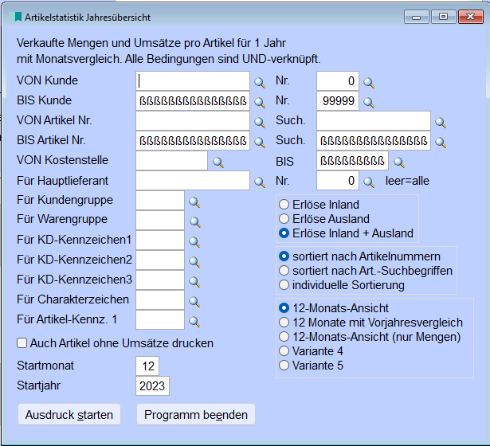Image resolution: width=490 pixels, height=446 pixels.
Task: Click Ausdruck starten button
Action: click(69, 415)
